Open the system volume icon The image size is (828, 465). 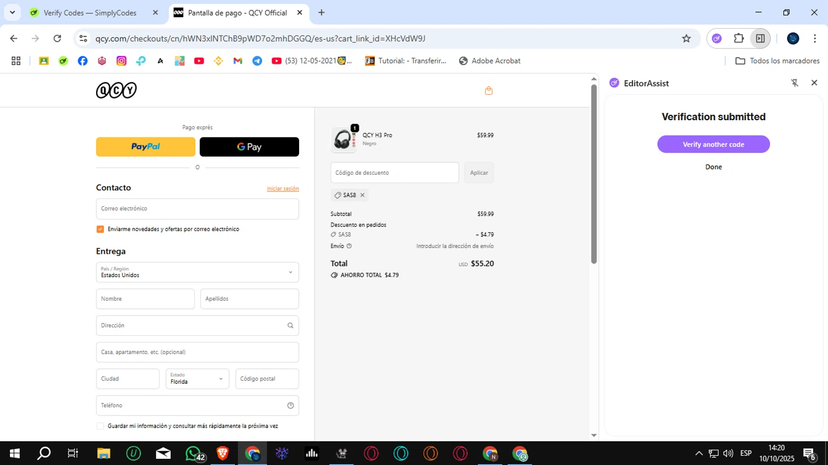tap(728, 453)
